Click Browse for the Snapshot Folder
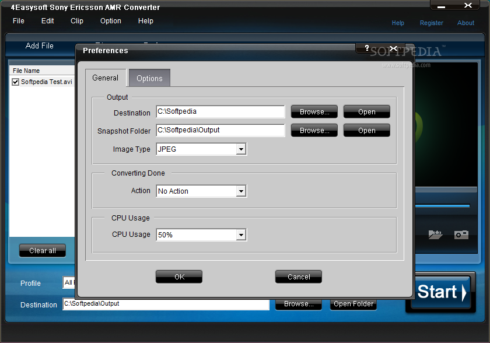 314,131
